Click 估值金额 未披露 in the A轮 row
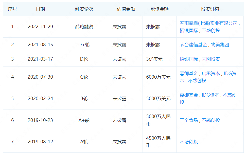The height and width of the screenshot is (155, 246). point(119,142)
